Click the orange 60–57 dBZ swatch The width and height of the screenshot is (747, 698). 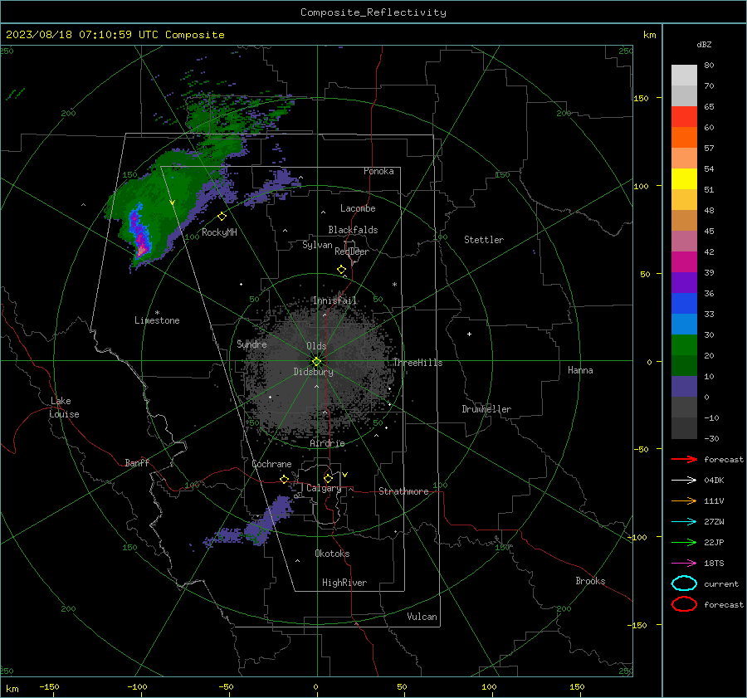tap(684, 138)
